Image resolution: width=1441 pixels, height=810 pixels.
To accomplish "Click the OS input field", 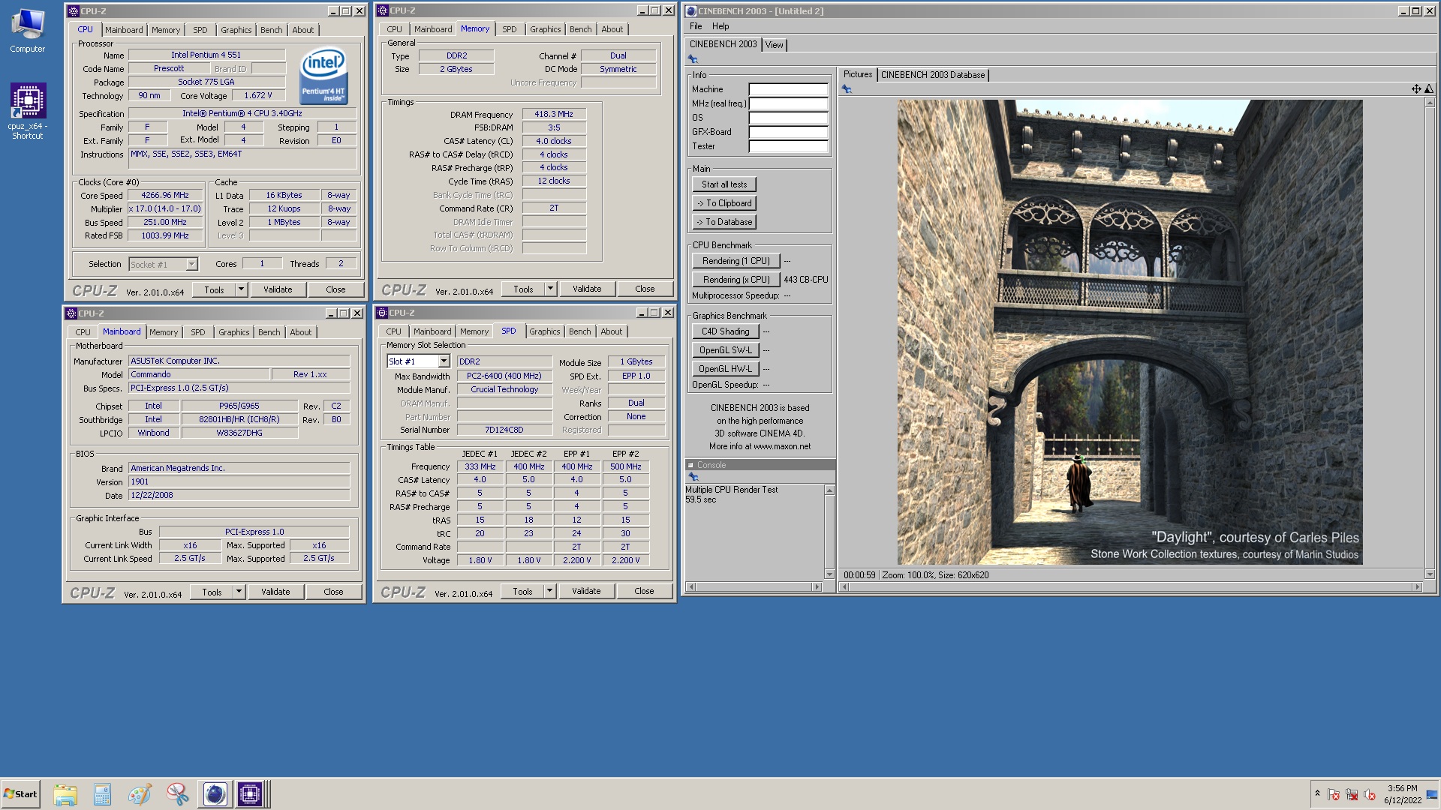I will pyautogui.click(x=788, y=118).
